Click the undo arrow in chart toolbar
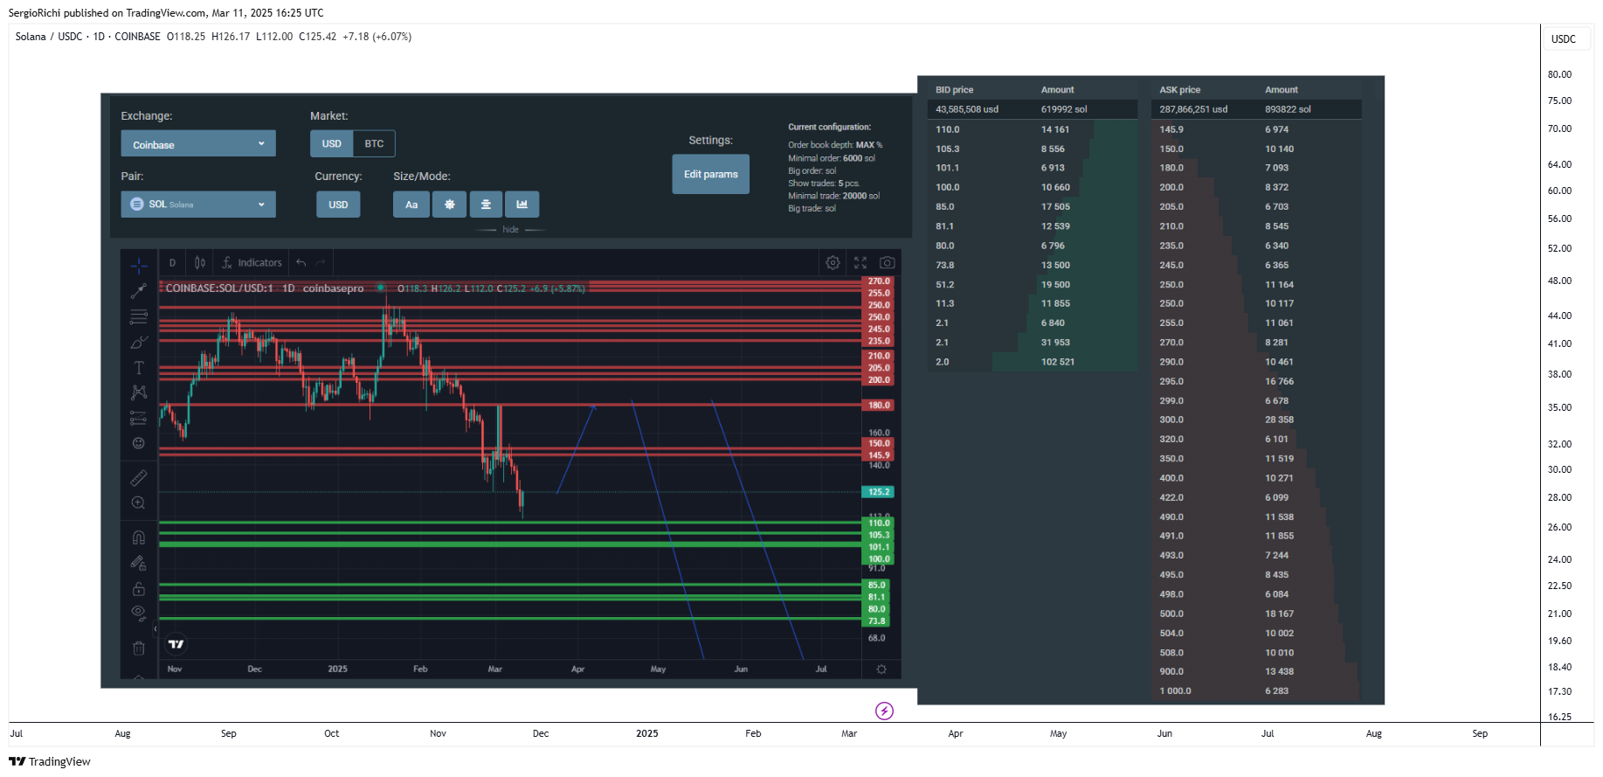This screenshot has height=777, width=1603. (x=301, y=262)
